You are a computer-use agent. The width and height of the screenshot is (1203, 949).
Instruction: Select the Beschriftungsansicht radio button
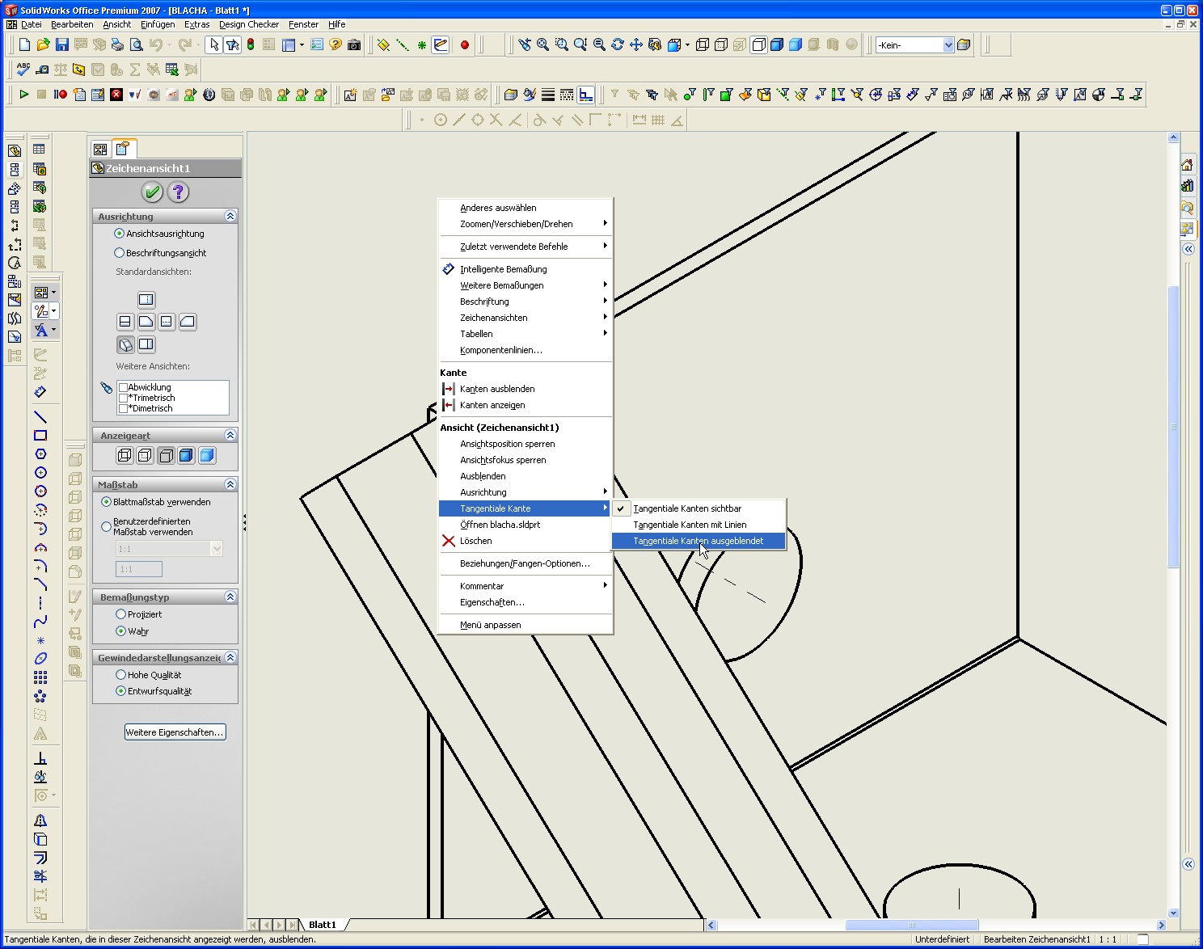(x=120, y=253)
